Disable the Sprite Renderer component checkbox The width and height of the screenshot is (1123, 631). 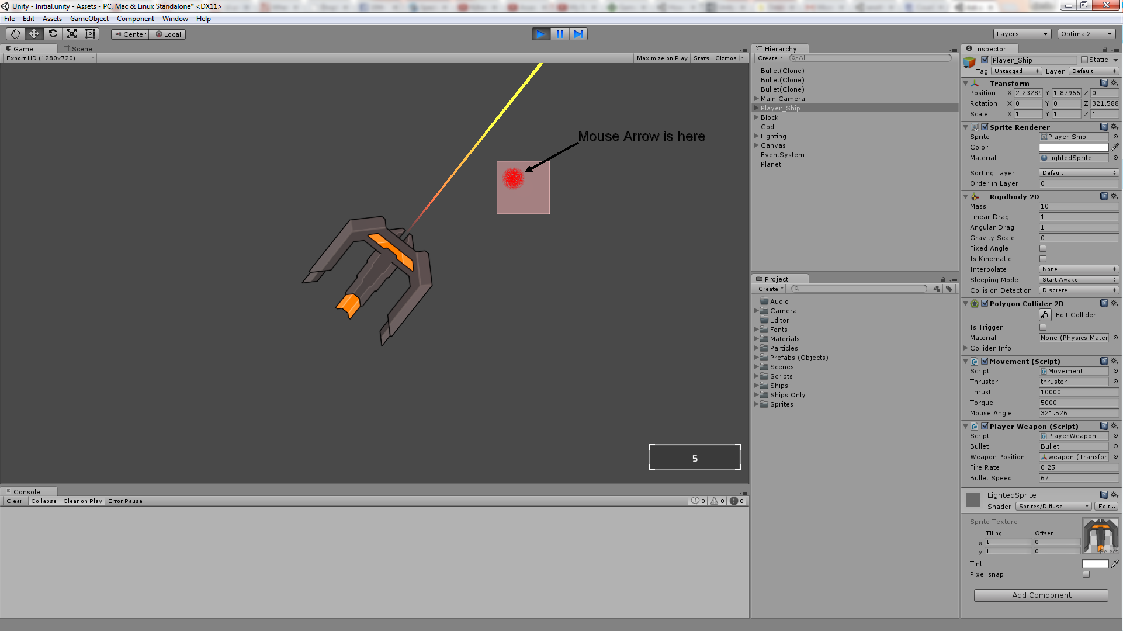coord(985,127)
